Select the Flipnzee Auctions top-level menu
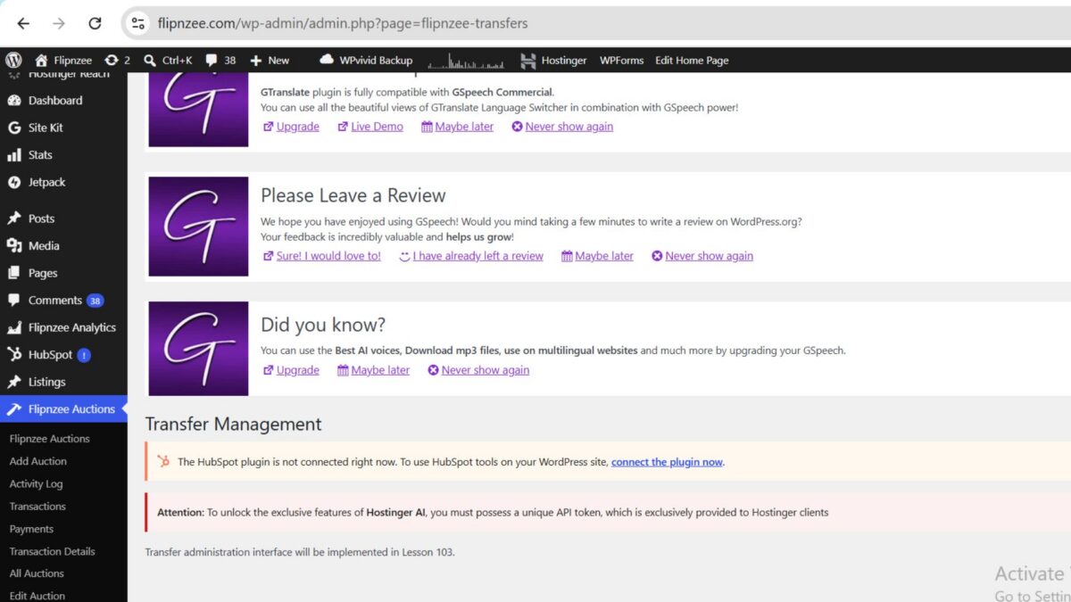This screenshot has height=602, width=1071. point(63,409)
